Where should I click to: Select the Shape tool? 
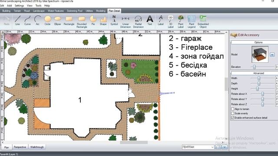pos(103,20)
